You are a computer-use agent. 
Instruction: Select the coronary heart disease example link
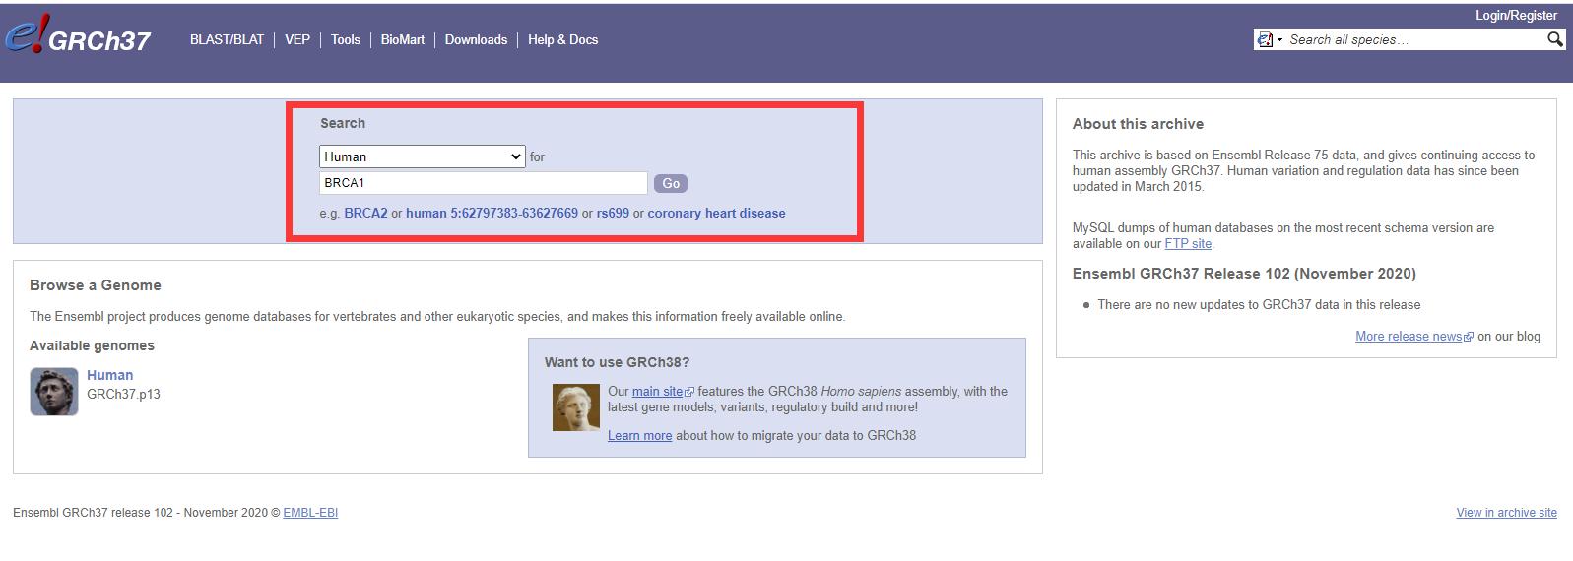pyautogui.click(x=716, y=213)
